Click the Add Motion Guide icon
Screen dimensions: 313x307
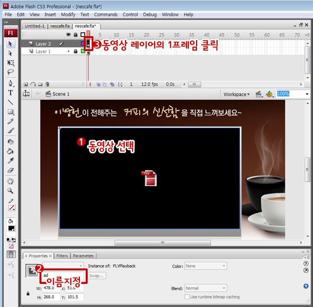33,84
